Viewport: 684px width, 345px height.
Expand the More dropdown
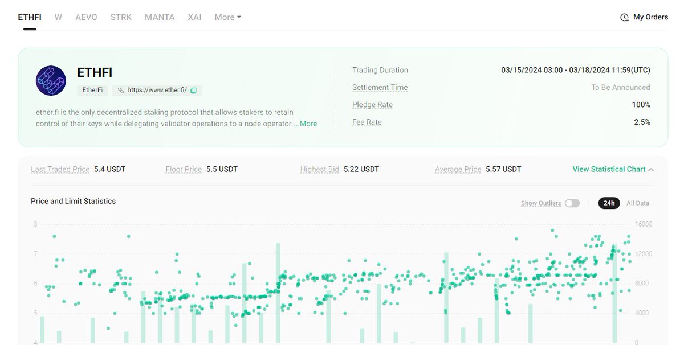pyautogui.click(x=227, y=17)
